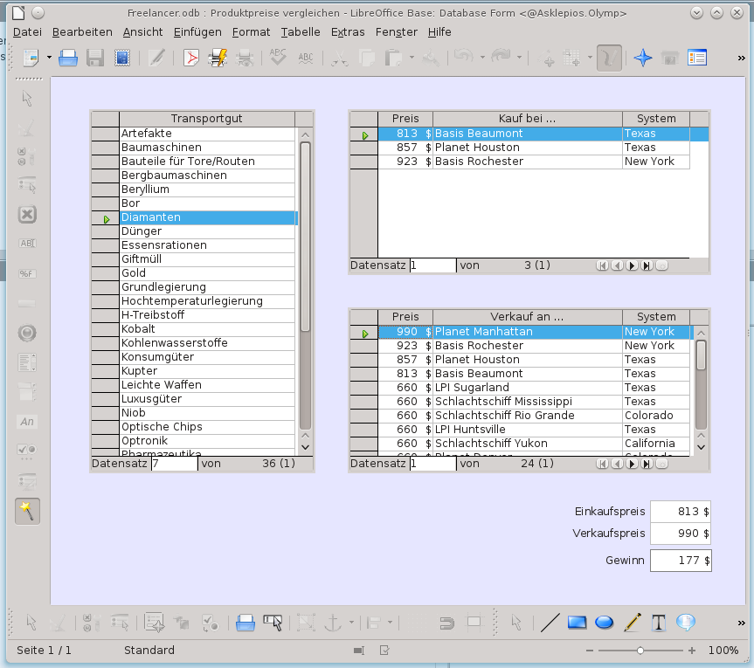The height and width of the screenshot is (668, 754).
Task: Select the Callouts speech bubble tool
Action: click(x=686, y=623)
